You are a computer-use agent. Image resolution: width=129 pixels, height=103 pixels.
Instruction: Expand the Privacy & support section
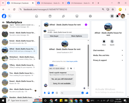(108, 60)
